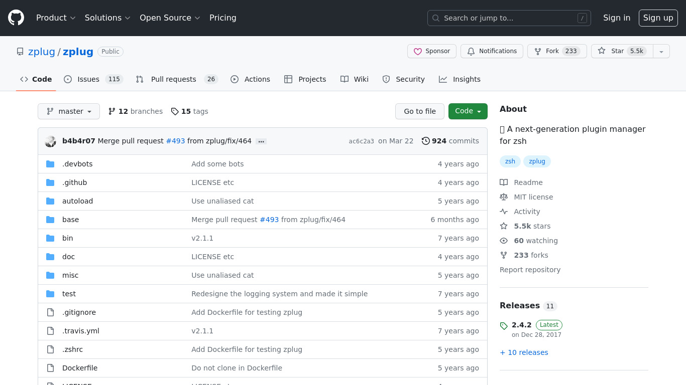Open the Star lists dropdown arrow
This screenshot has width=686, height=385.
[661, 51]
